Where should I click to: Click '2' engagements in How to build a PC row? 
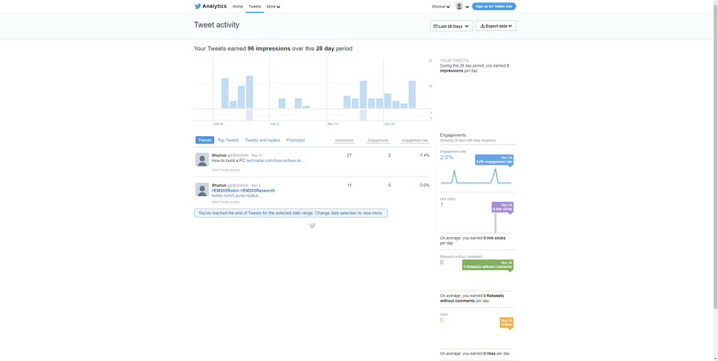point(390,155)
